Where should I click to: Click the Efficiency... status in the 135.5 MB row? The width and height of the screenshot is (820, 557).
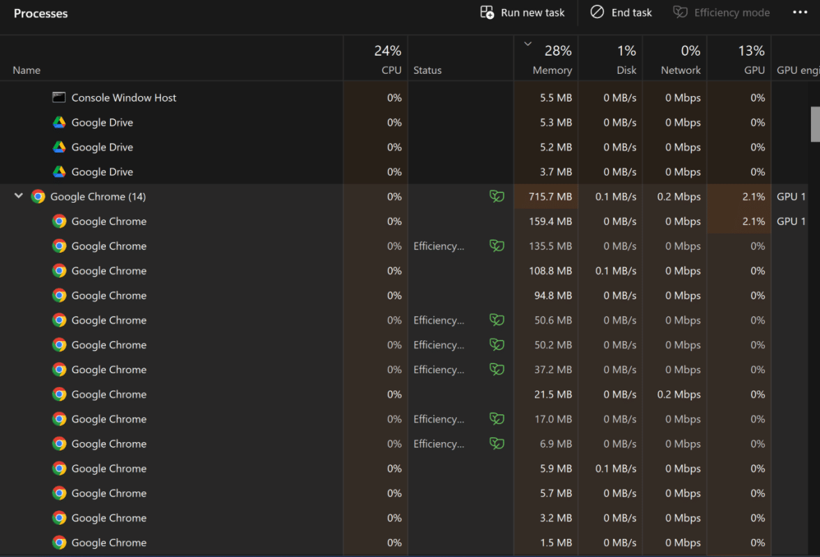coord(439,246)
